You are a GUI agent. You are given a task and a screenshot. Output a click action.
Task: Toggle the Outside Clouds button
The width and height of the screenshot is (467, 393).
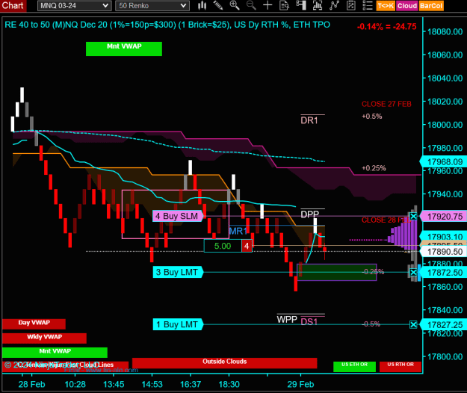click(225, 363)
